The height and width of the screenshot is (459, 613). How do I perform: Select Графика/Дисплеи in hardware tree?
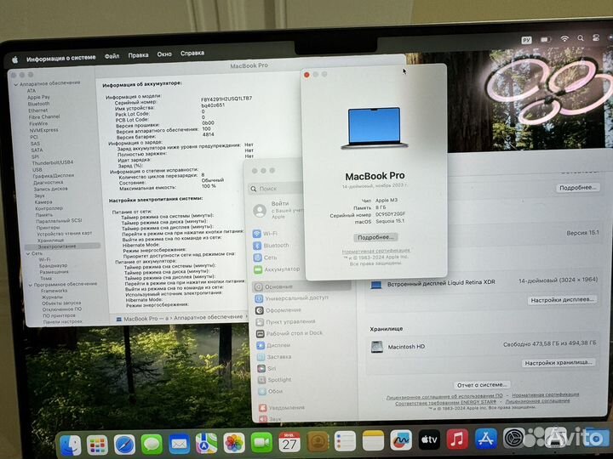53,176
